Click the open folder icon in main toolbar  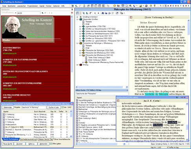coord(141,6)
